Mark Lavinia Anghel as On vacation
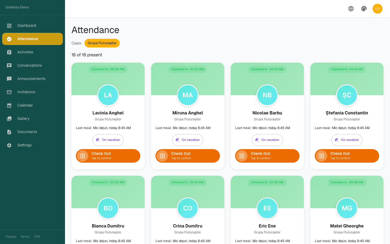Screen dimensions: 390x244 [108, 140]
